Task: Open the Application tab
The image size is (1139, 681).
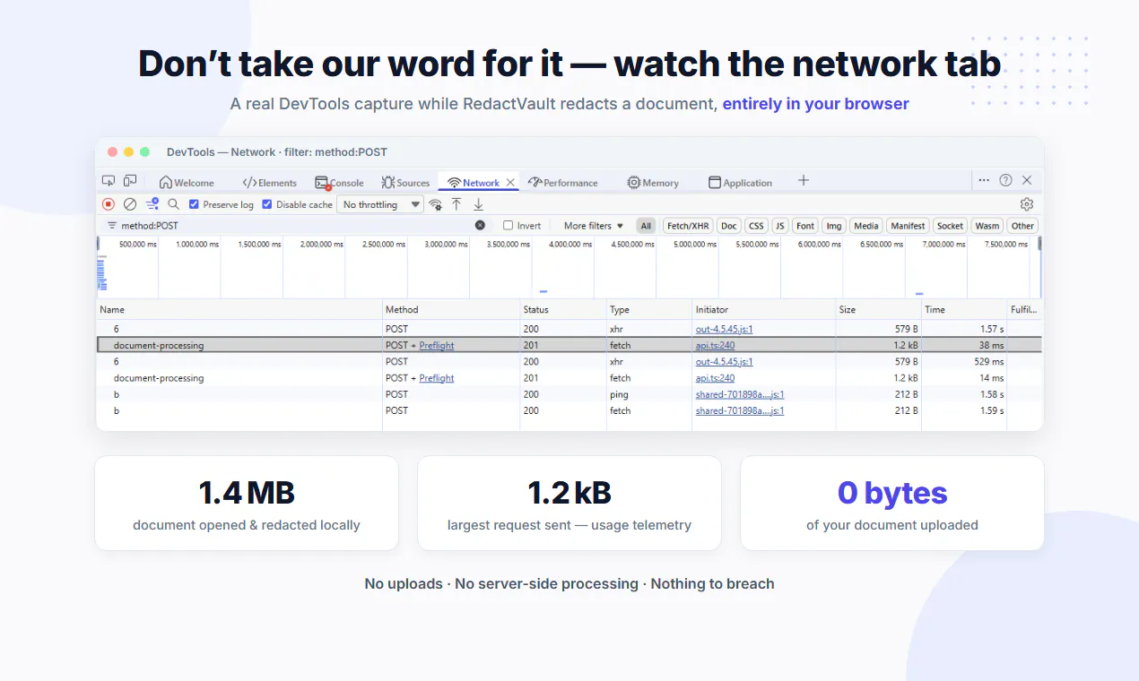Action: [740, 182]
